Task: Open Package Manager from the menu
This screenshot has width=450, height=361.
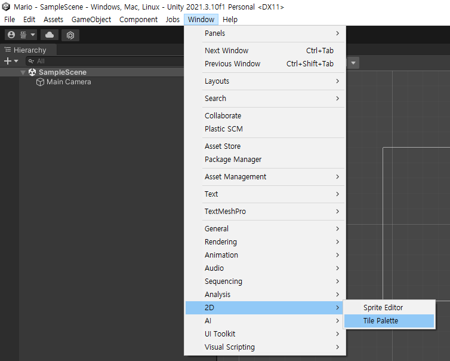Action: coord(265,160)
